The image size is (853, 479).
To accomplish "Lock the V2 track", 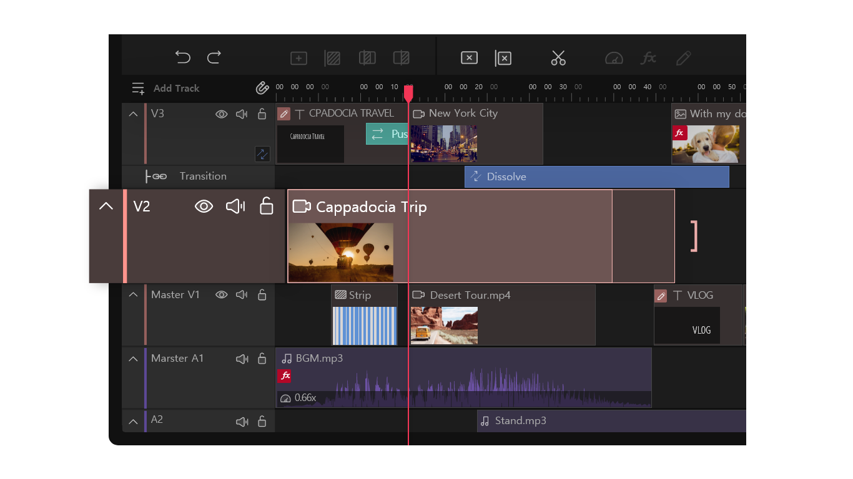I will [266, 206].
